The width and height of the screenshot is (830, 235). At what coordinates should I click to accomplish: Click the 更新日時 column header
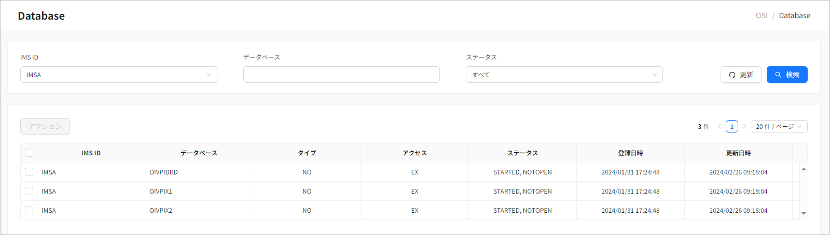[x=738, y=153]
